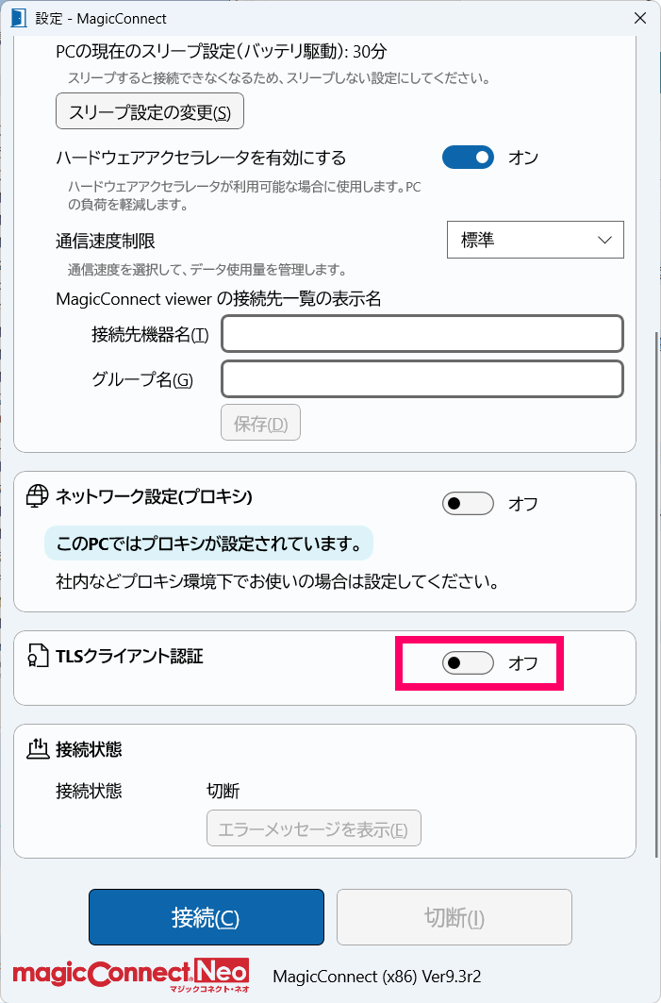The width and height of the screenshot is (661, 1003).
Task: Click the ハードウェアアクセラレータを有効にする label
Action: (201, 158)
